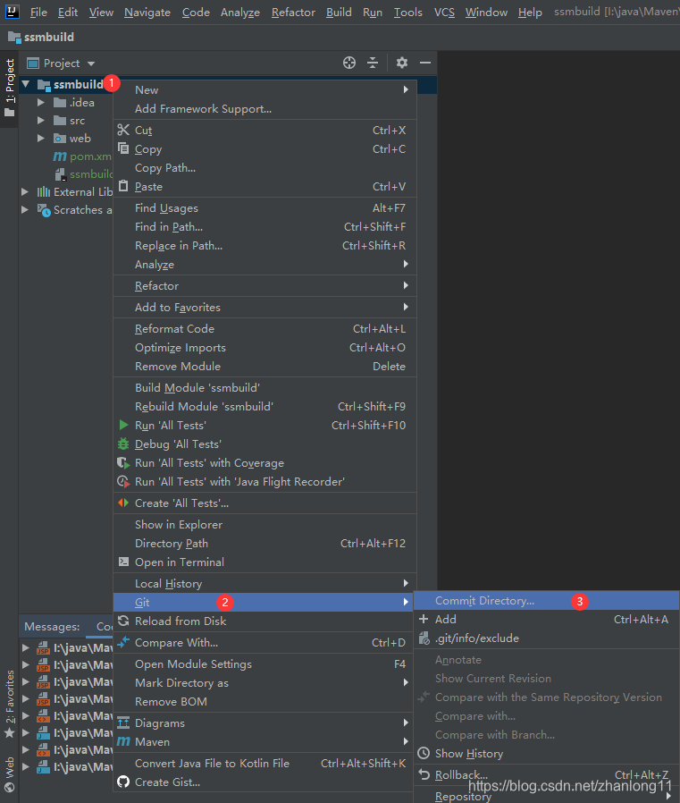Expand the web folder
The height and width of the screenshot is (803, 680).
[x=41, y=139]
